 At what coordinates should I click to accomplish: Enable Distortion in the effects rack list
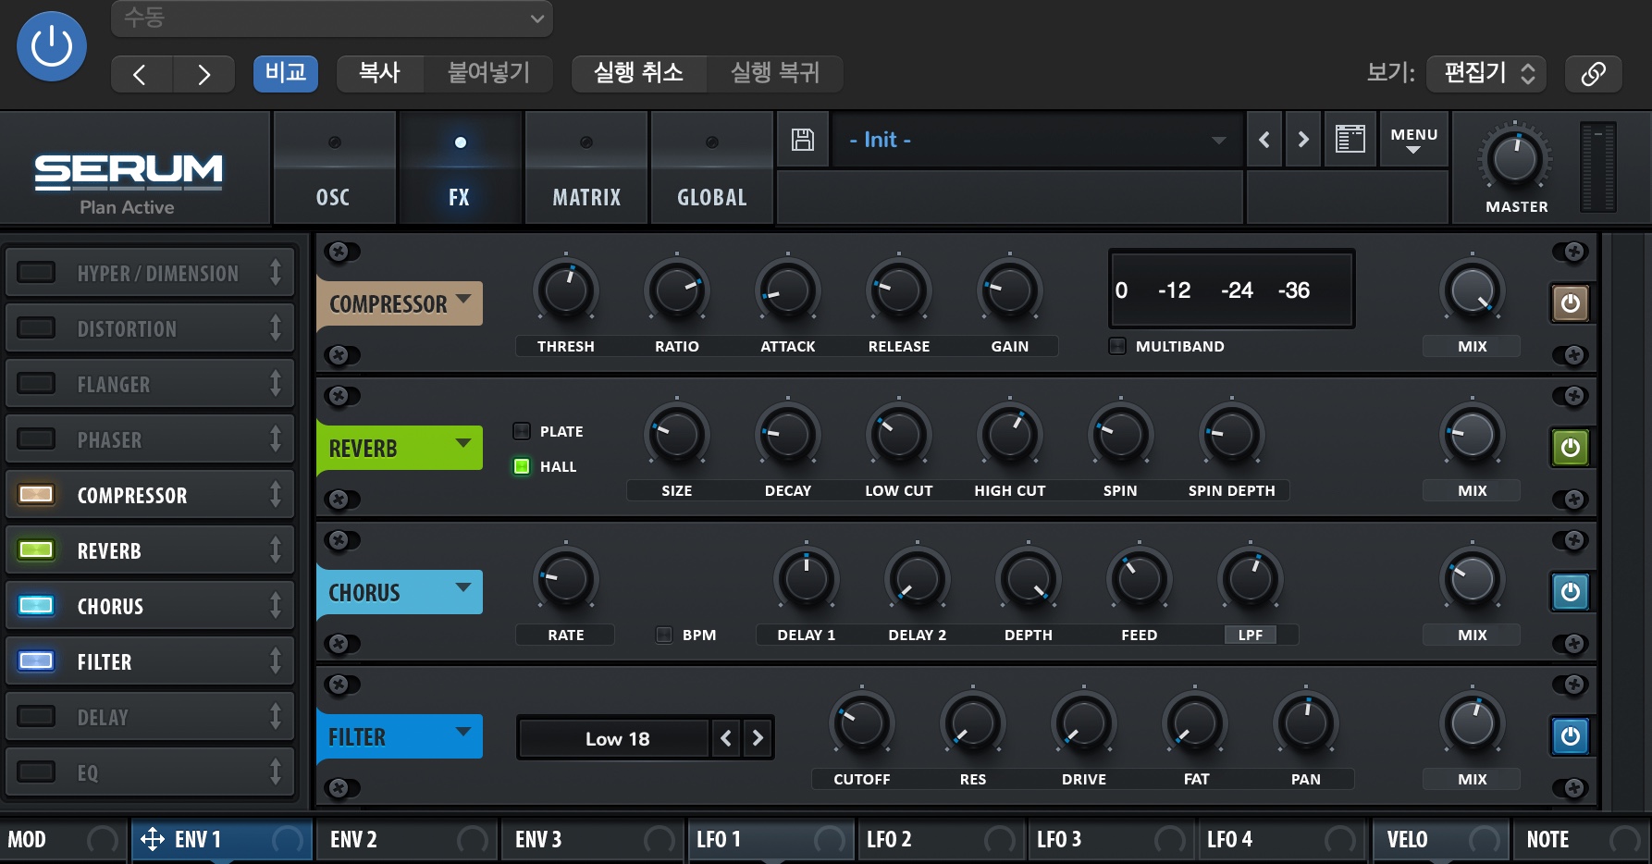[37, 328]
